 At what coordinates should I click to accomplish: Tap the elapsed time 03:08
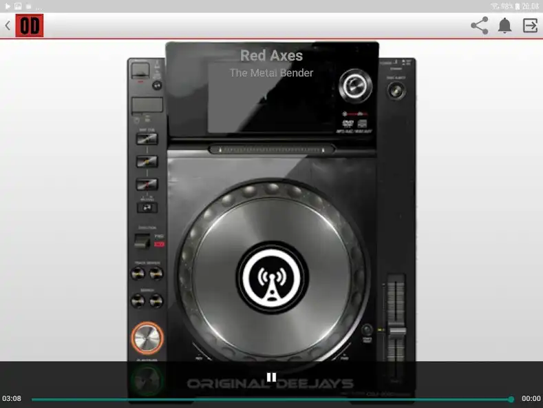[12, 398]
